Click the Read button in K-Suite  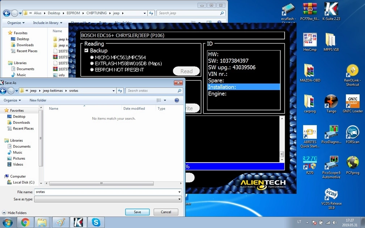(x=186, y=71)
